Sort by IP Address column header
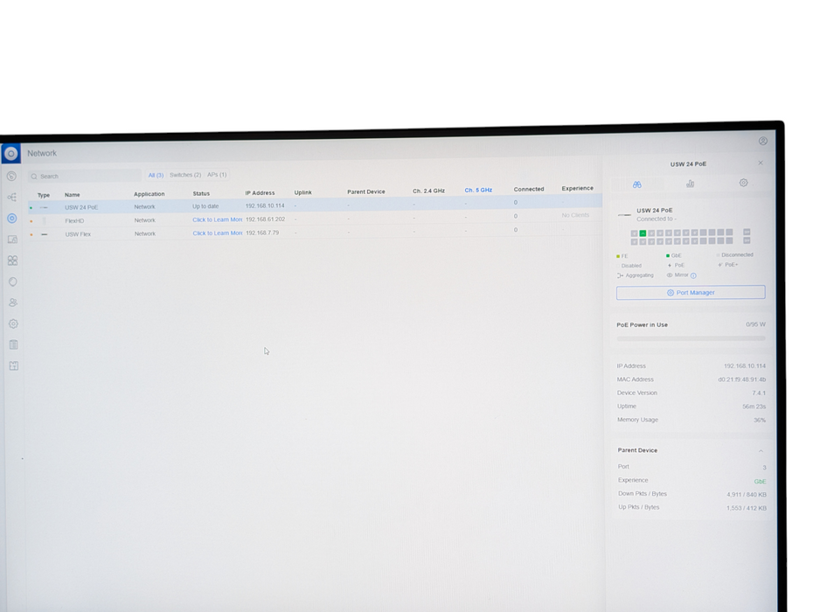 [260, 193]
